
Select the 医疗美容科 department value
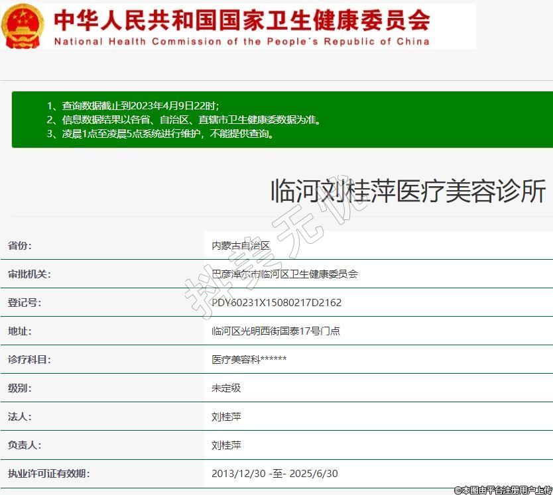point(249,360)
